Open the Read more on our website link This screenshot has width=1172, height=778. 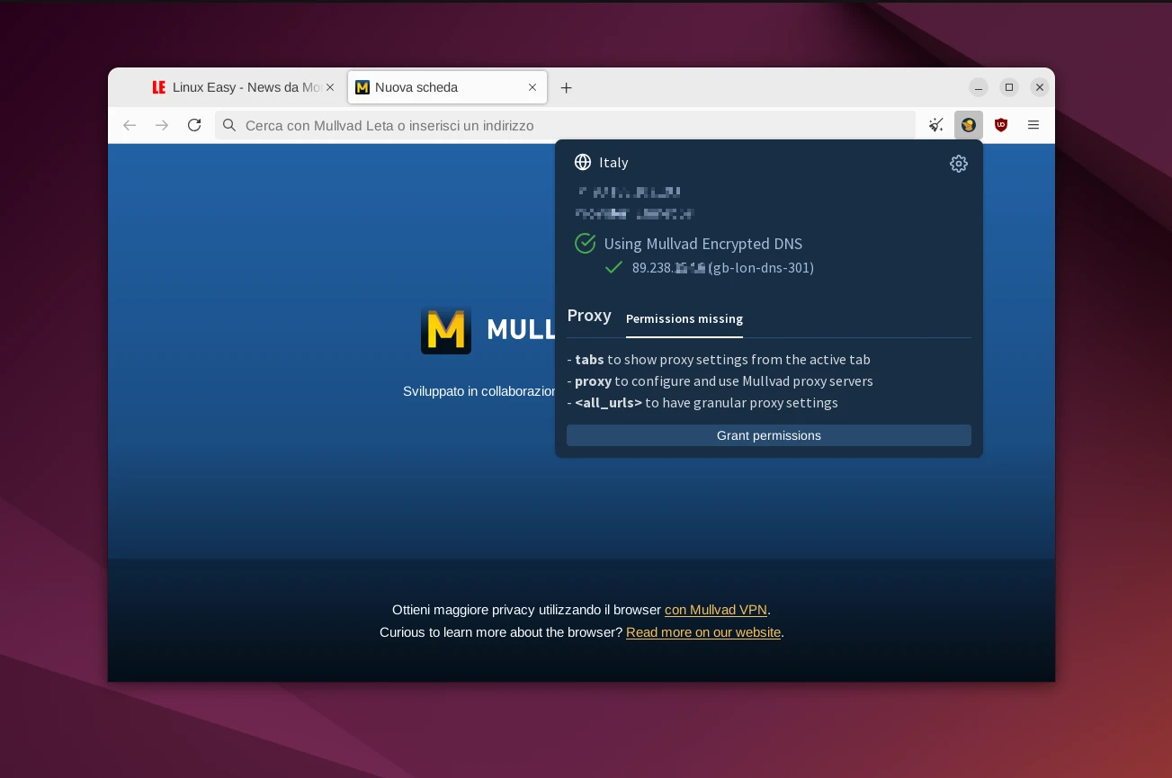coord(703,632)
